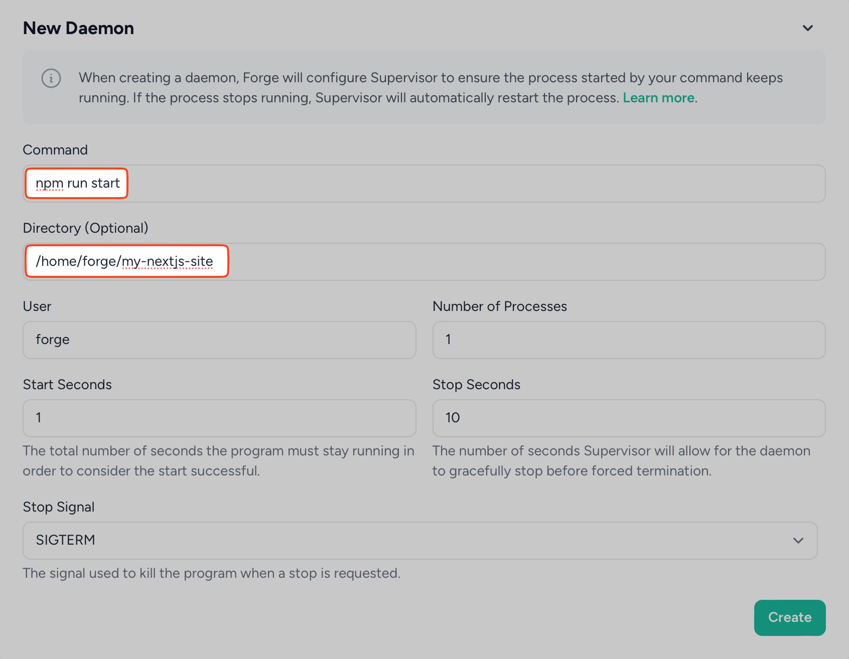Click the highlighted directory path box
849x659 pixels.
[126, 261]
